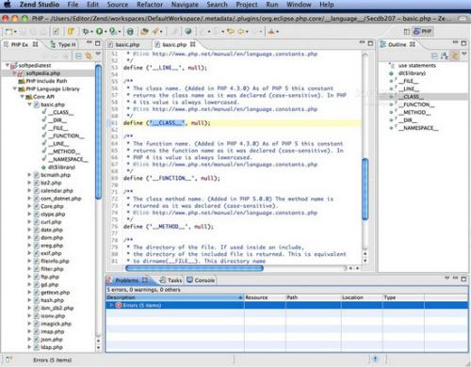The image size is (471, 367).
Task: Click the globe browser toolbar icon
Action: click(x=188, y=31)
